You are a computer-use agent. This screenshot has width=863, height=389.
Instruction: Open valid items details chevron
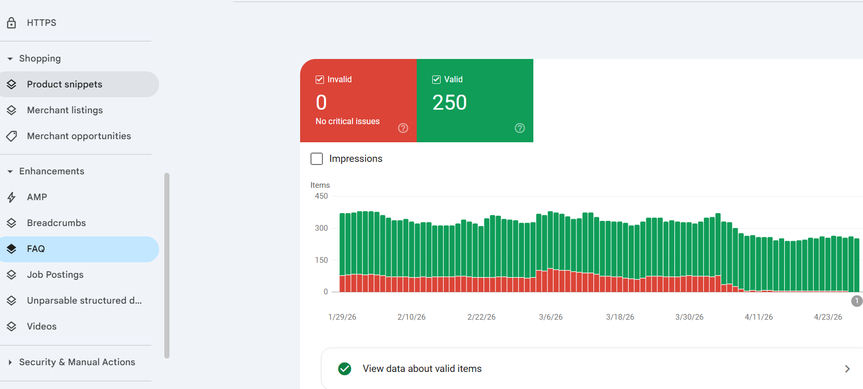[847, 369]
